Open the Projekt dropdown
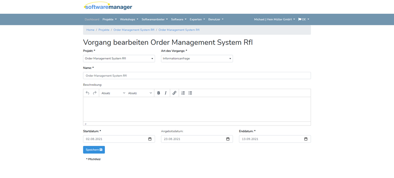The image size is (394, 178). pos(119,59)
